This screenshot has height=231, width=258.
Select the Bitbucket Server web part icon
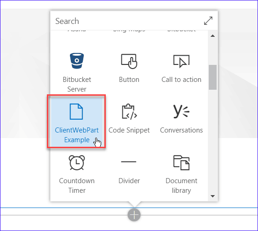[x=77, y=61]
